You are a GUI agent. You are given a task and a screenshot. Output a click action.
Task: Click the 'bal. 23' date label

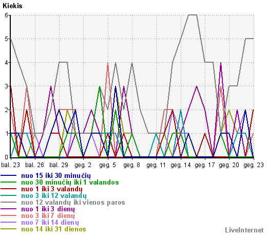click(x=11, y=165)
